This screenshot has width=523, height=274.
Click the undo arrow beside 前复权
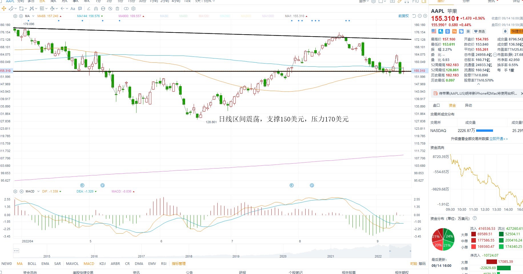click(414, 16)
